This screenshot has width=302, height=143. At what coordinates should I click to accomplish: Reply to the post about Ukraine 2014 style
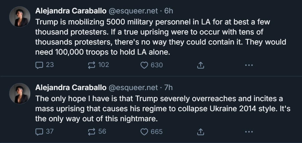coord(40,132)
